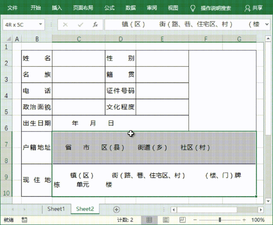Screen dimensions: 273x225
Task: Open the 公式 ribbon tab
Action: (x=109, y=8)
